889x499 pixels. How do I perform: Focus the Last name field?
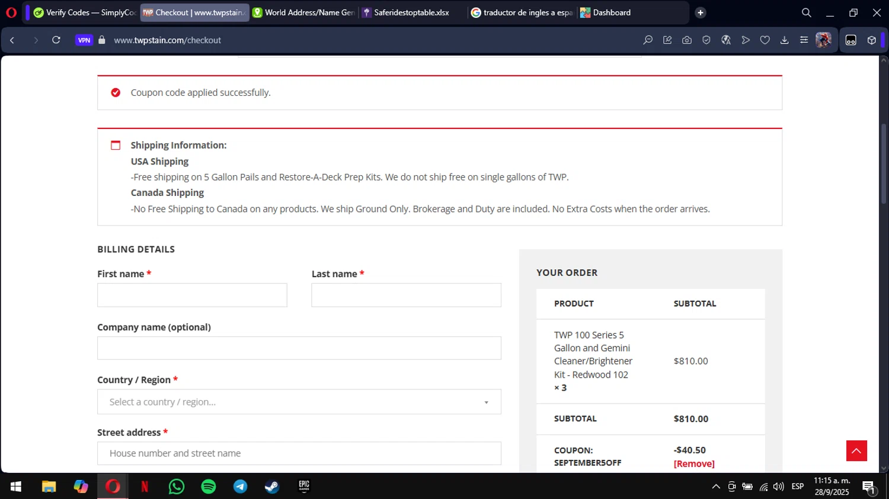tap(406, 295)
